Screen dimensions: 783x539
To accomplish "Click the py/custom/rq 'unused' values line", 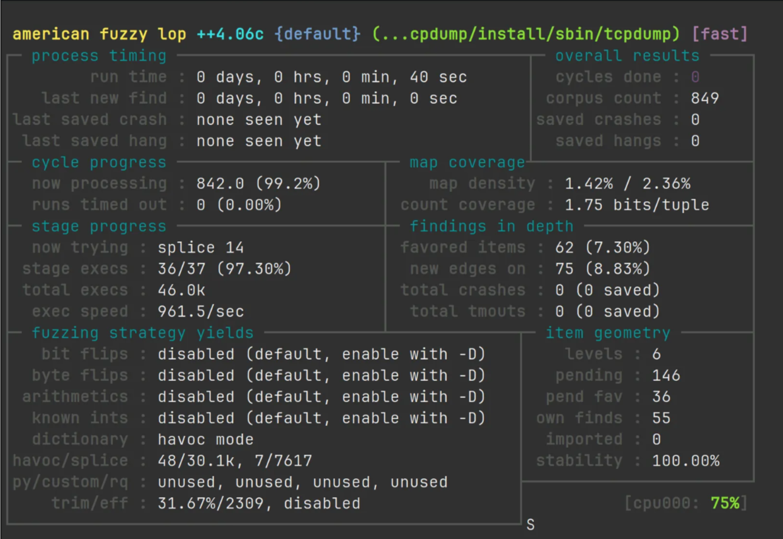I will pos(303,482).
